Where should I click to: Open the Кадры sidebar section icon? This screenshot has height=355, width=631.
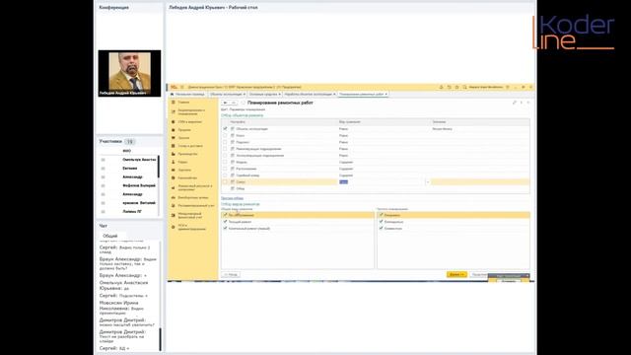(174, 162)
